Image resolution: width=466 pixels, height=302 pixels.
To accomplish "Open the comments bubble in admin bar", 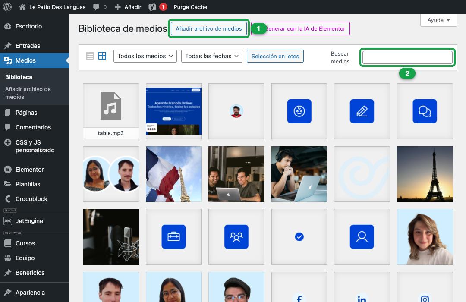I will coord(96,7).
